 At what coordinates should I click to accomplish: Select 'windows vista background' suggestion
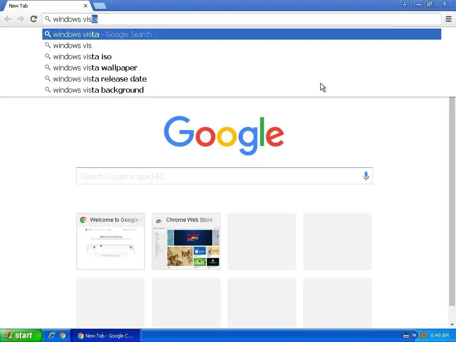tap(242, 90)
